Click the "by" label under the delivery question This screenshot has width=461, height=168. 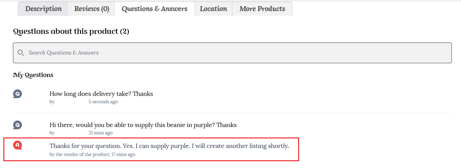click(52, 102)
